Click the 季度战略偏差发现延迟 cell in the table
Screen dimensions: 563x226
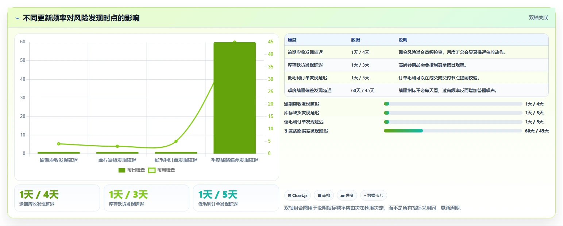click(309, 91)
